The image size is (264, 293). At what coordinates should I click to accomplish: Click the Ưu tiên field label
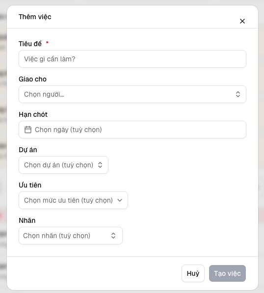[30, 185]
